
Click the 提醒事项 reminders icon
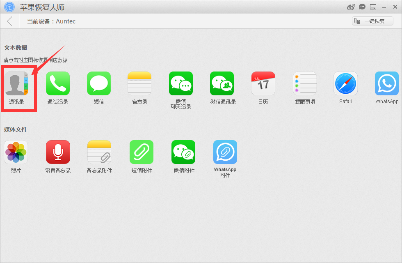tap(305, 83)
